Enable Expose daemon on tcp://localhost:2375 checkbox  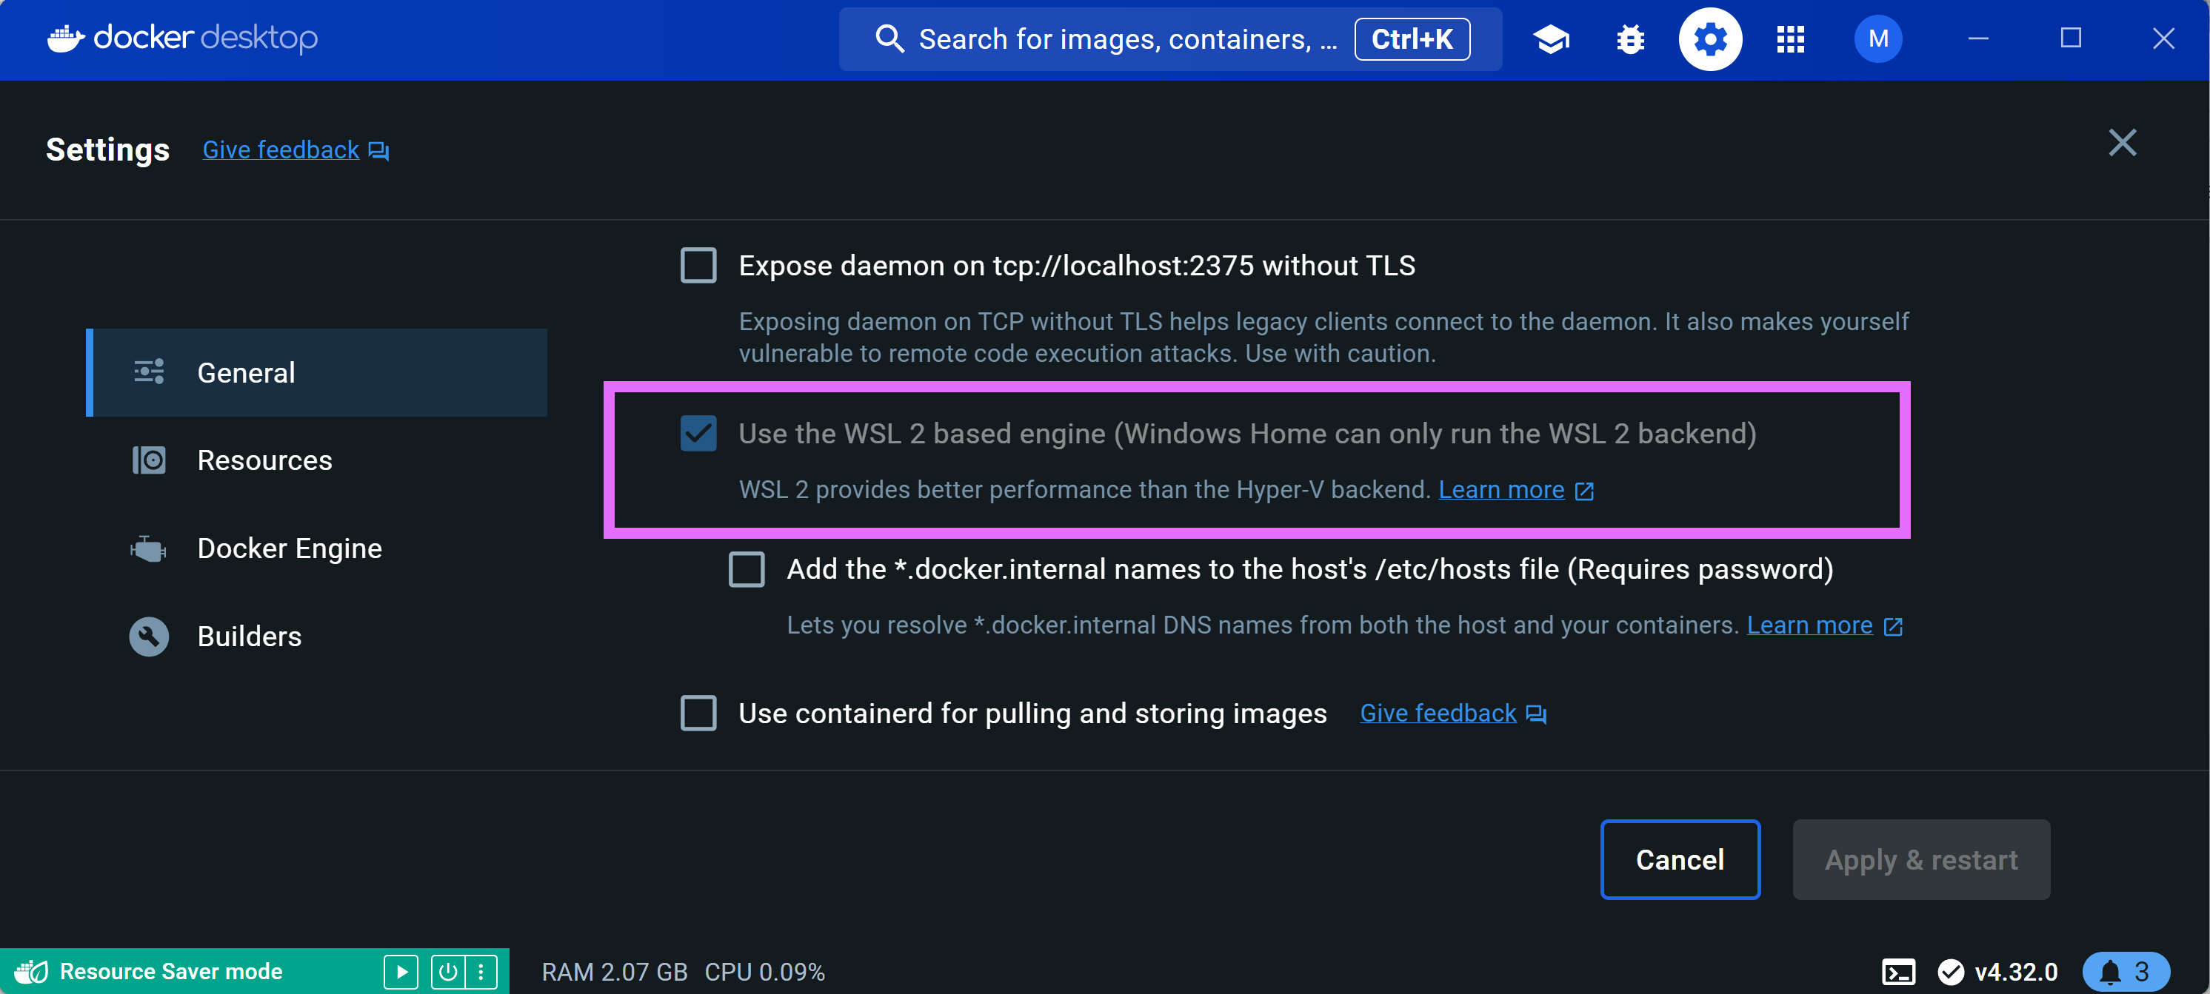pyautogui.click(x=698, y=266)
